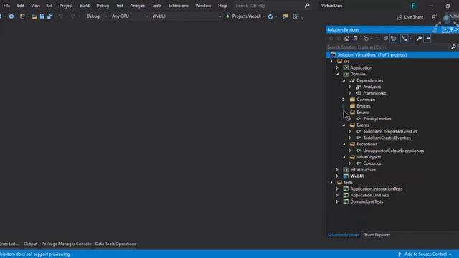The width and height of the screenshot is (459, 258).
Task: Click Solution Explorer search magnifier icon
Action: (x=453, y=47)
